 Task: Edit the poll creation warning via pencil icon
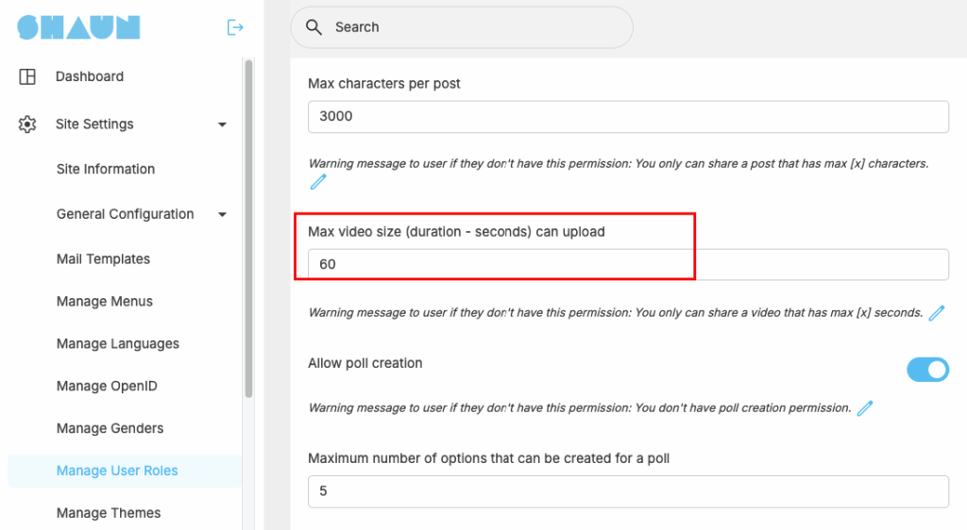click(x=865, y=408)
